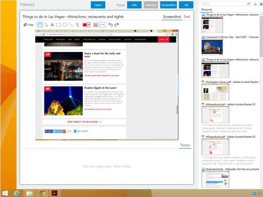Open the Hydroelectricity Wikipedia snapshot thumbnail
This screenshot has height=197, width=263.
(x=215, y=179)
